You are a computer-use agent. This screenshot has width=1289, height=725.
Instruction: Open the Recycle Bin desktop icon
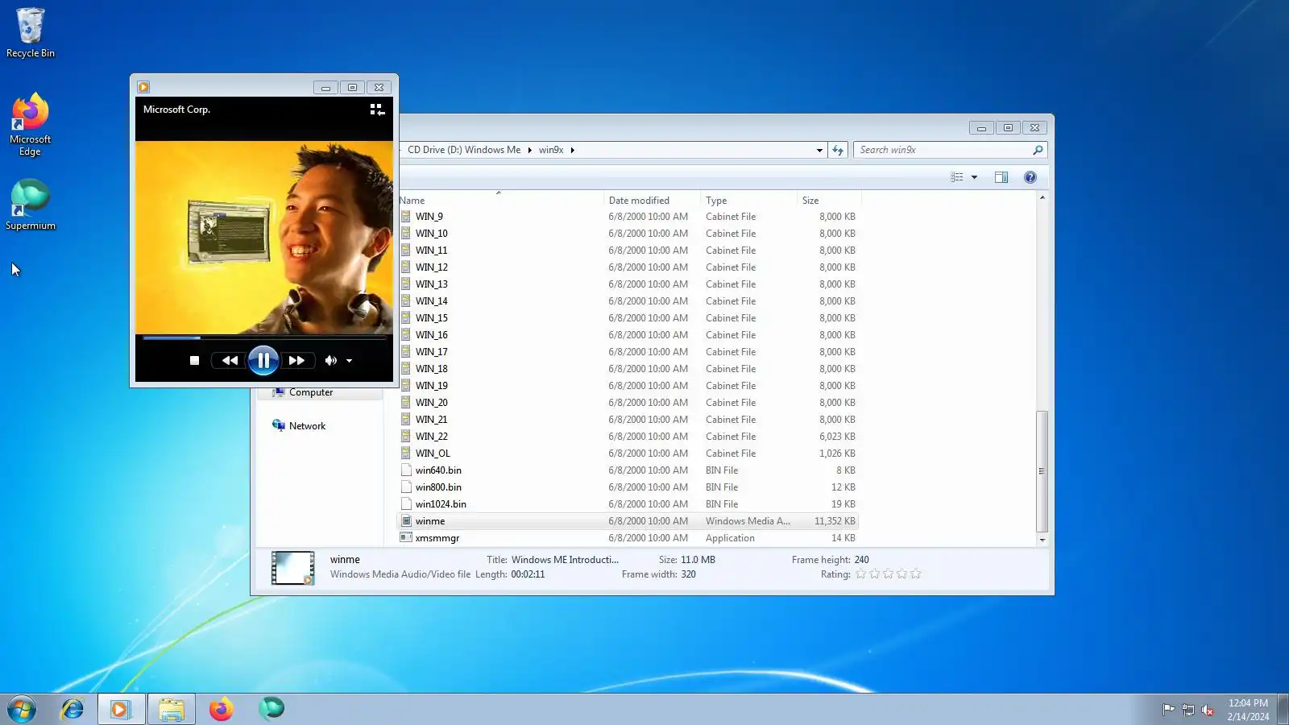[x=31, y=32]
